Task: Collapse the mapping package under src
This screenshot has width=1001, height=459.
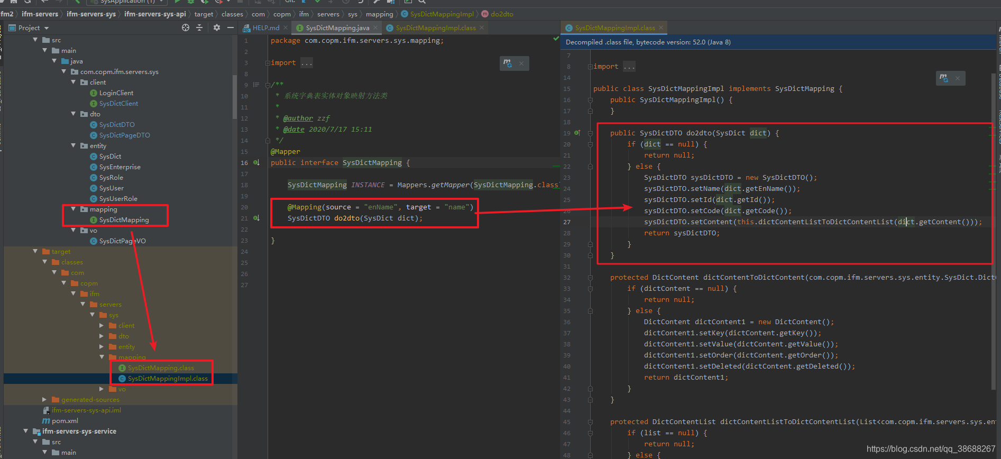Action: 74,209
